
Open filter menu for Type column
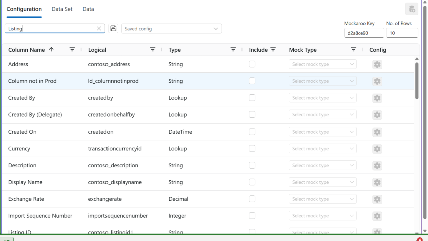pos(233,49)
